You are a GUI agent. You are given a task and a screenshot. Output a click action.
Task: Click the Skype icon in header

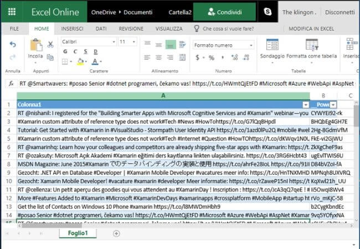(268, 12)
